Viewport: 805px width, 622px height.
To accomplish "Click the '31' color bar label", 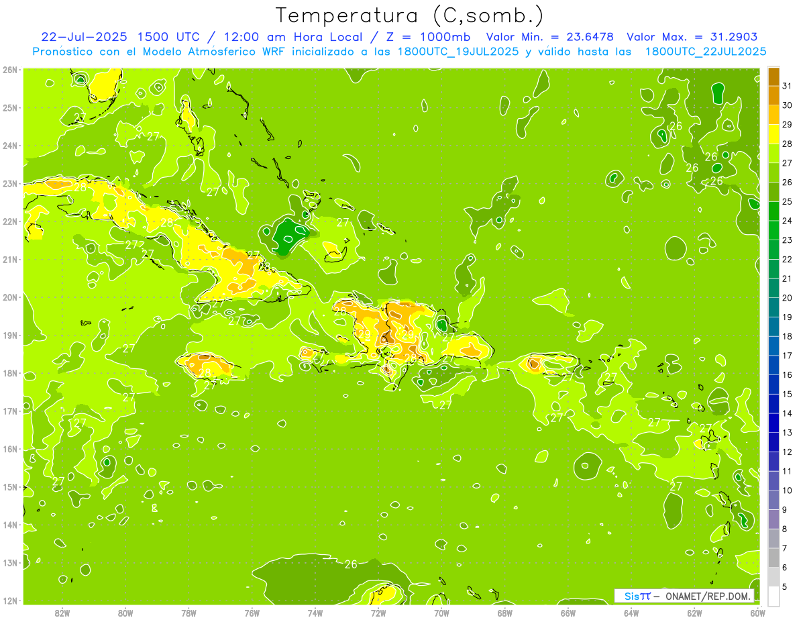I will point(787,86).
